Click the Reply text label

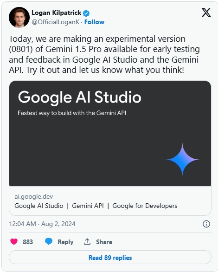65,242
